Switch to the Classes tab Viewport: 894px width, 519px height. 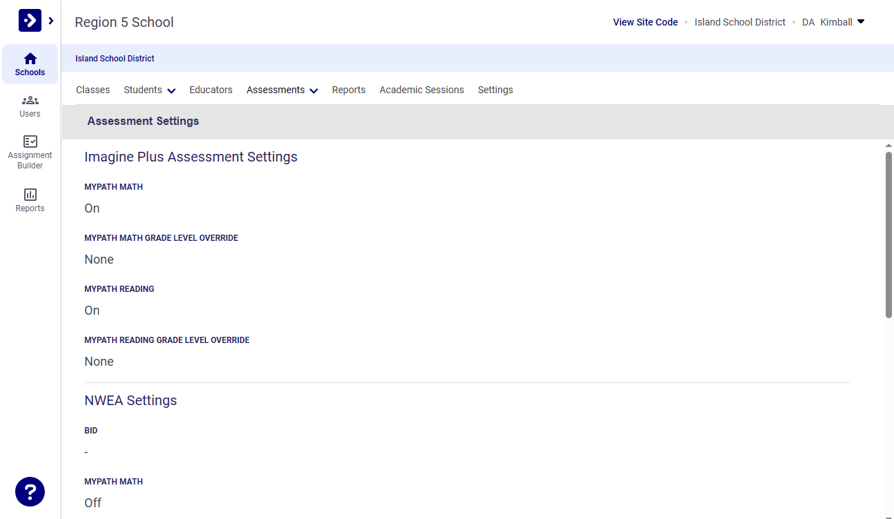93,90
